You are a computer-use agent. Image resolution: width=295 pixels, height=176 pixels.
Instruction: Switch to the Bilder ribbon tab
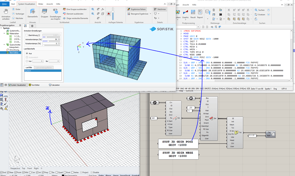pyautogui.click(x=41, y=4)
